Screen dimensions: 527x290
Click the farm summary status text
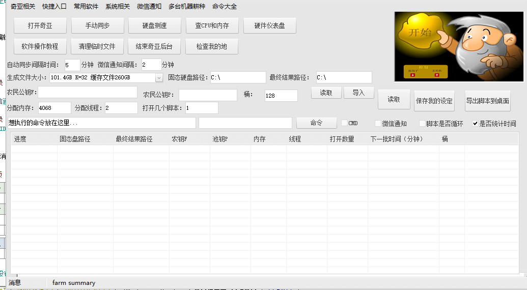[x=74, y=283]
